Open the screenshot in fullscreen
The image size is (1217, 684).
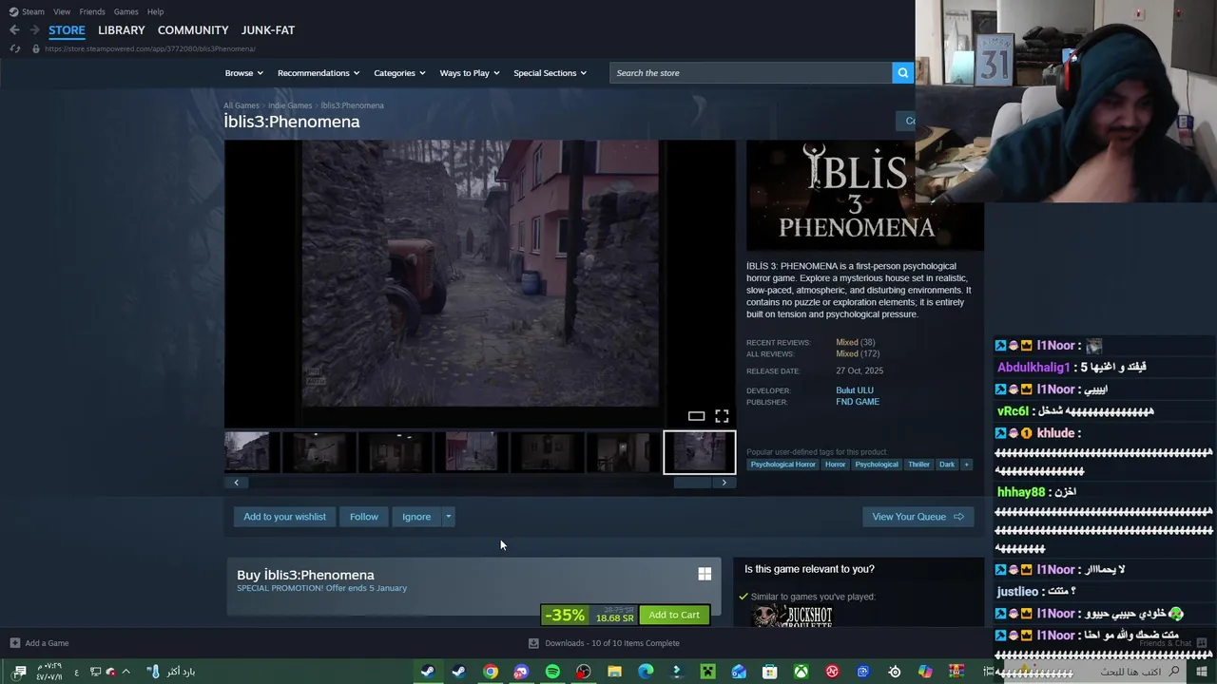click(722, 416)
